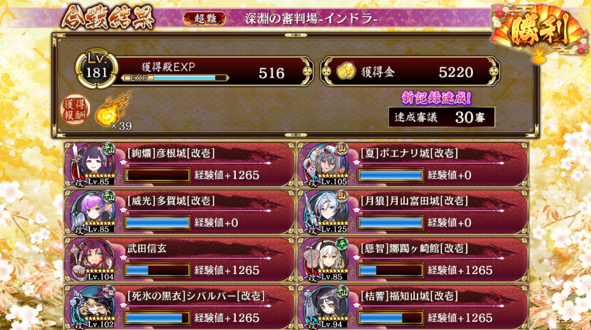Click the 勝利 victory fan emblem
Screen dimensions: 591x330
click(x=539, y=32)
